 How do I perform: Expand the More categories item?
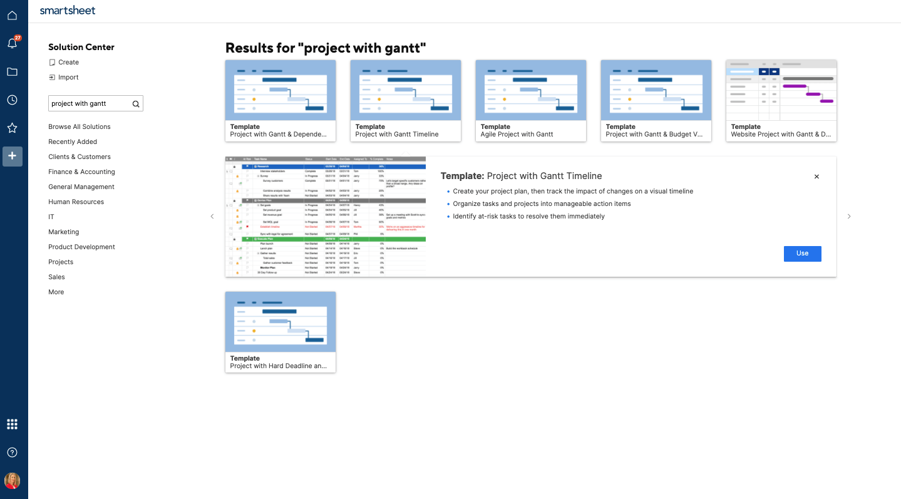56,292
